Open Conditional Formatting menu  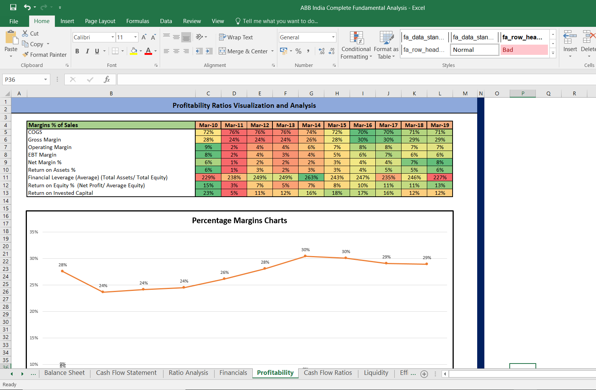pyautogui.click(x=356, y=45)
